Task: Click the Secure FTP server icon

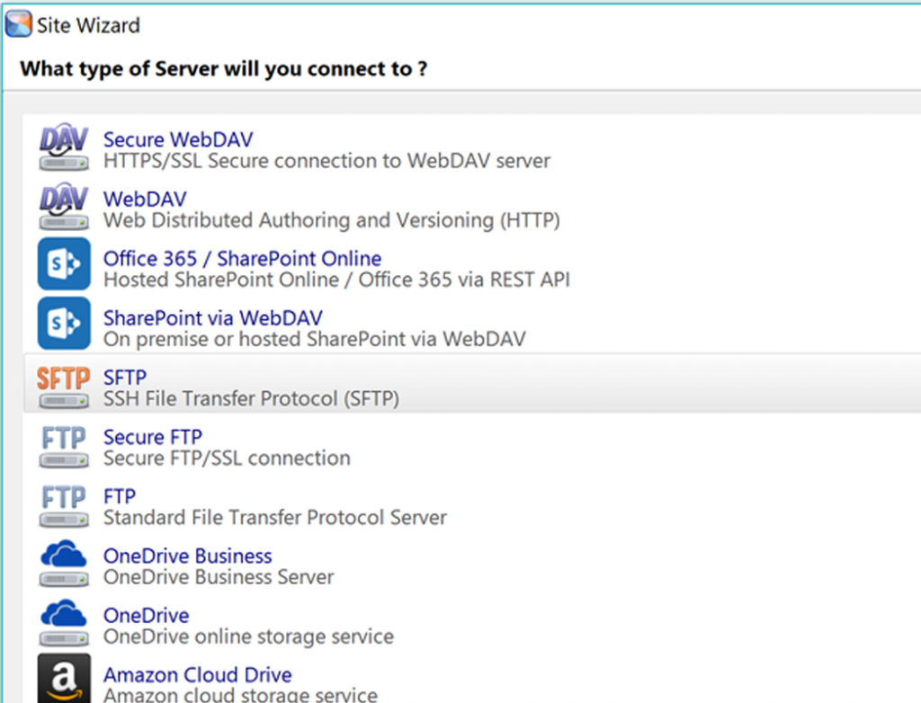Action: [64, 447]
